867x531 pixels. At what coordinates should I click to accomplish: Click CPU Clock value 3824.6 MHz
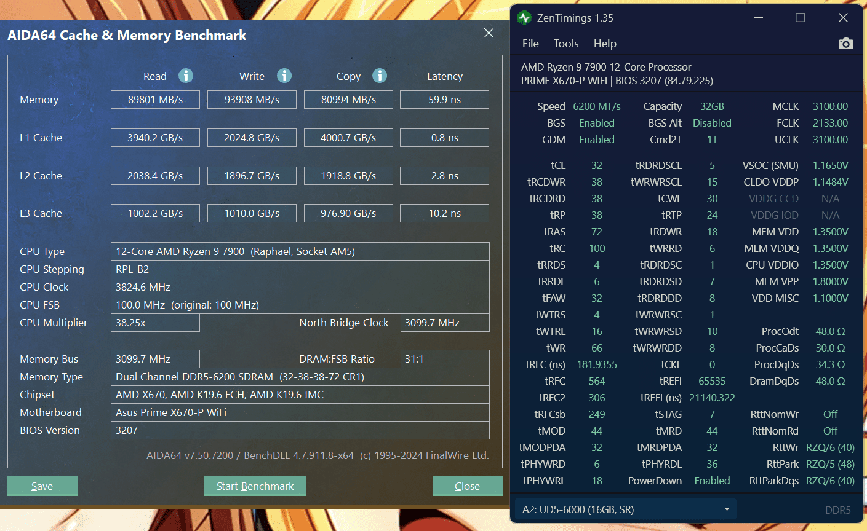300,287
